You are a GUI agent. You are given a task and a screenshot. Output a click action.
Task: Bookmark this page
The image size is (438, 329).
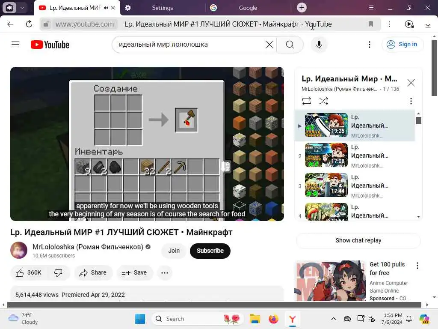(x=371, y=24)
